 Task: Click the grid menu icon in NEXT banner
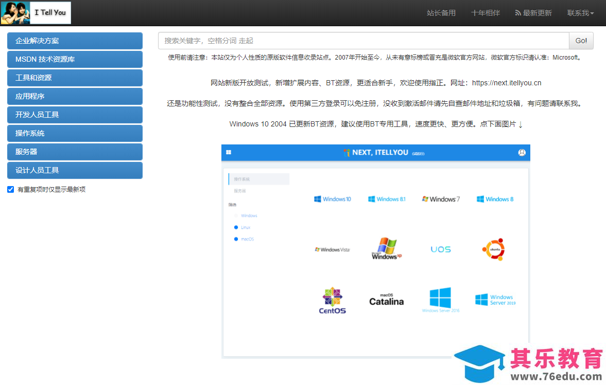(x=229, y=152)
